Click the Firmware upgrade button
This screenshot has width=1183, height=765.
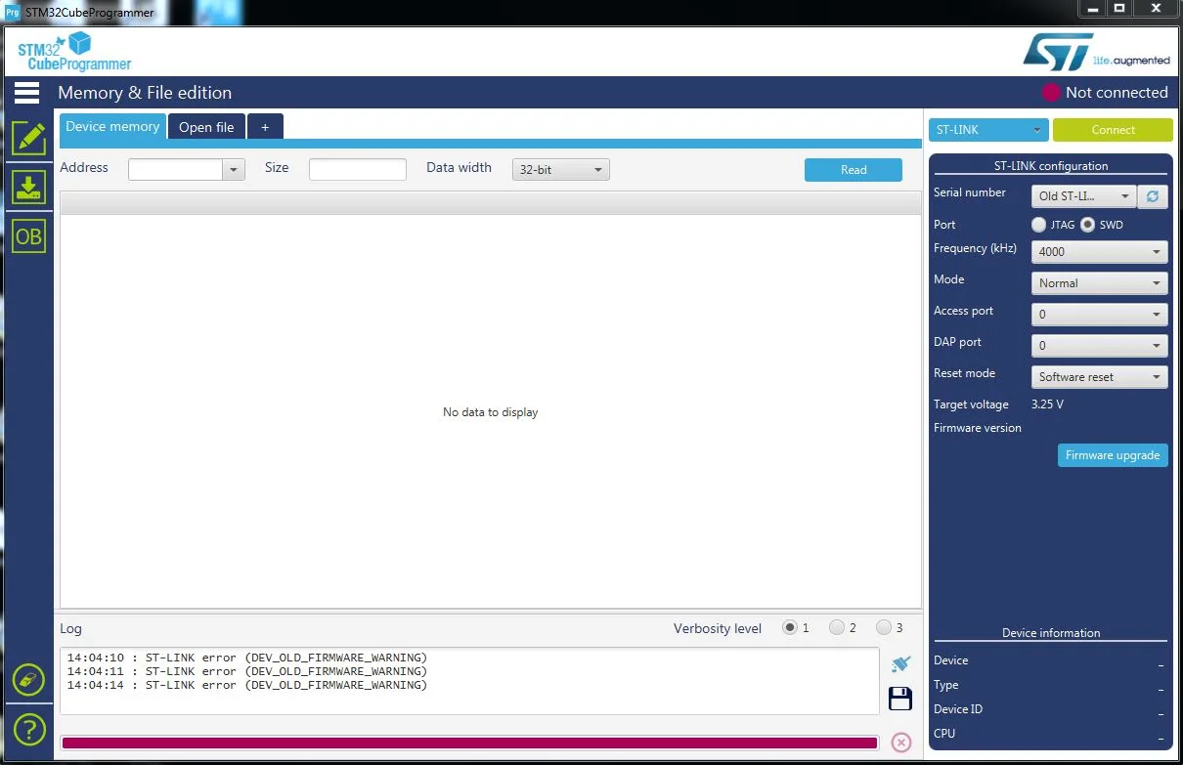click(1113, 455)
